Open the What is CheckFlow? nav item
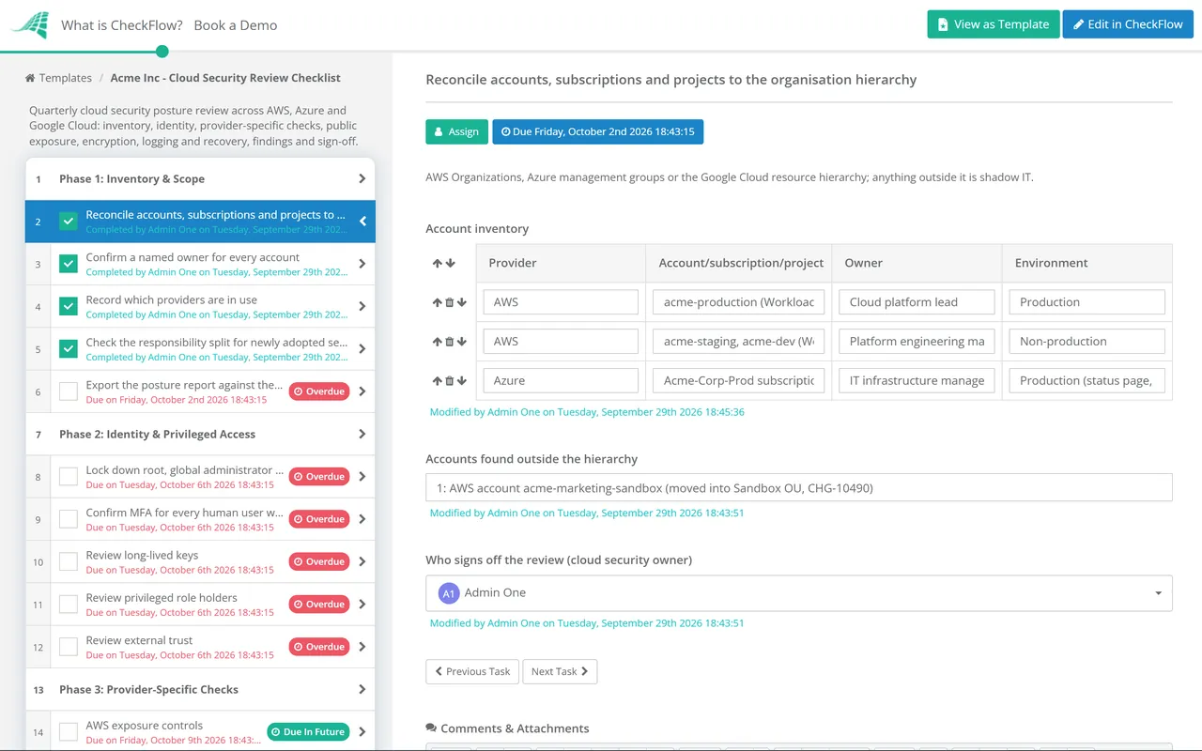Screen dimensions: 1202x751 tap(122, 25)
